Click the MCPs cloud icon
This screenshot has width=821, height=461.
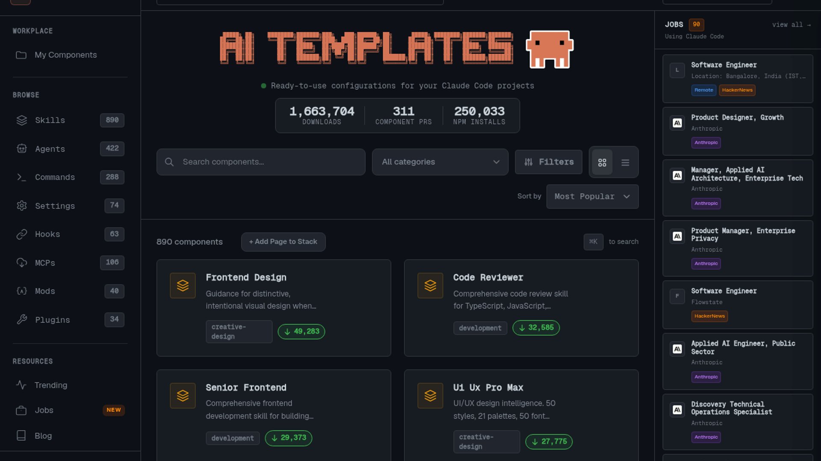22,263
